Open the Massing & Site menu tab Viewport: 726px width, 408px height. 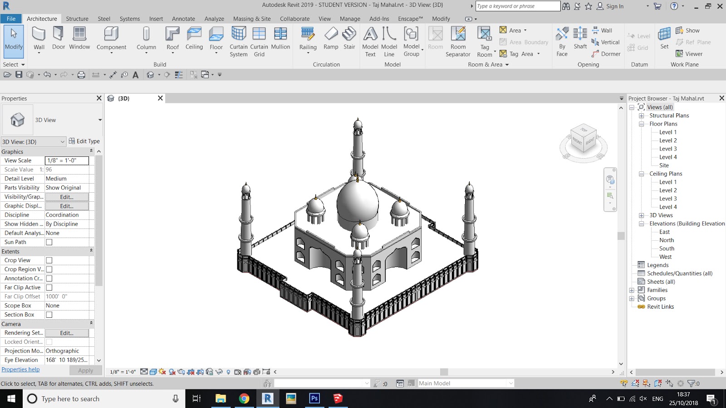[251, 19]
